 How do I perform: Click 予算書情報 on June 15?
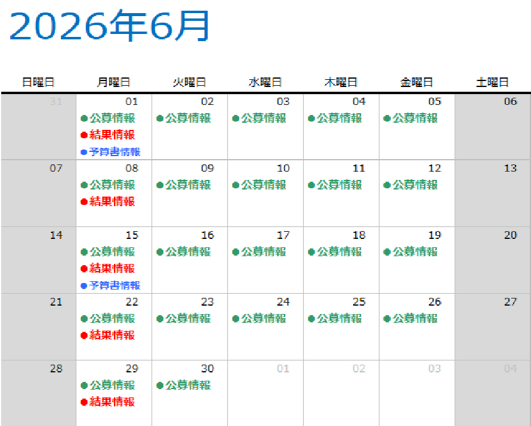(114, 285)
